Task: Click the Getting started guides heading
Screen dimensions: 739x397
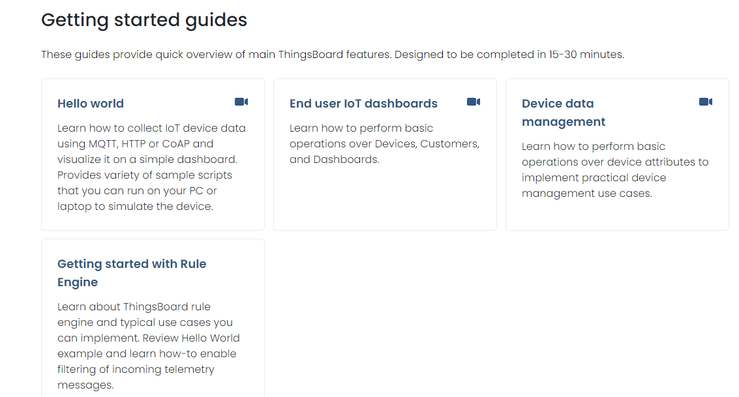Action: click(x=144, y=20)
